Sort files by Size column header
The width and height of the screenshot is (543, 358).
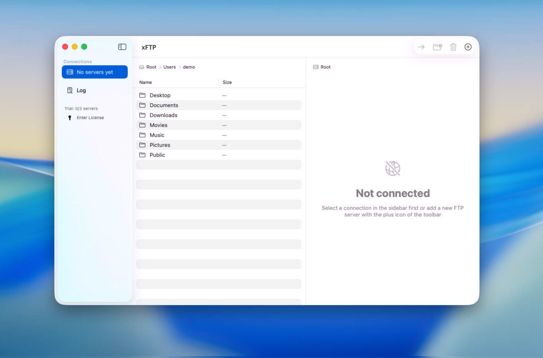click(227, 82)
